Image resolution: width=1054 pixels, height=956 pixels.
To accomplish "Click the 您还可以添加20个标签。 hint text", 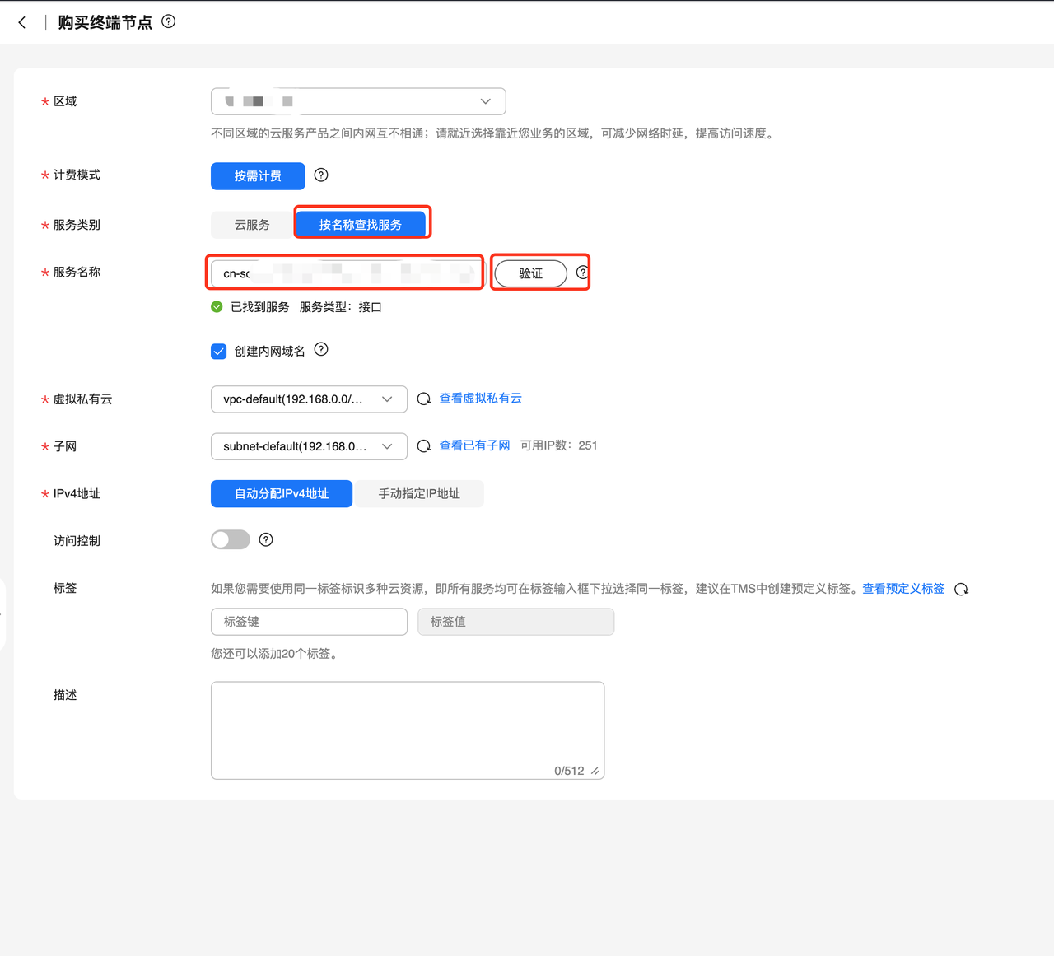I will pyautogui.click(x=276, y=654).
